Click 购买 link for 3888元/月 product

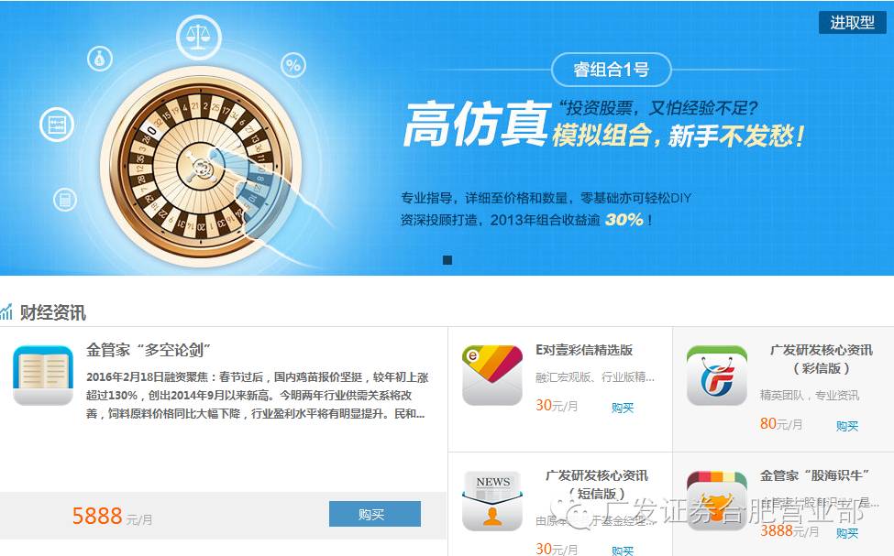coord(846,533)
